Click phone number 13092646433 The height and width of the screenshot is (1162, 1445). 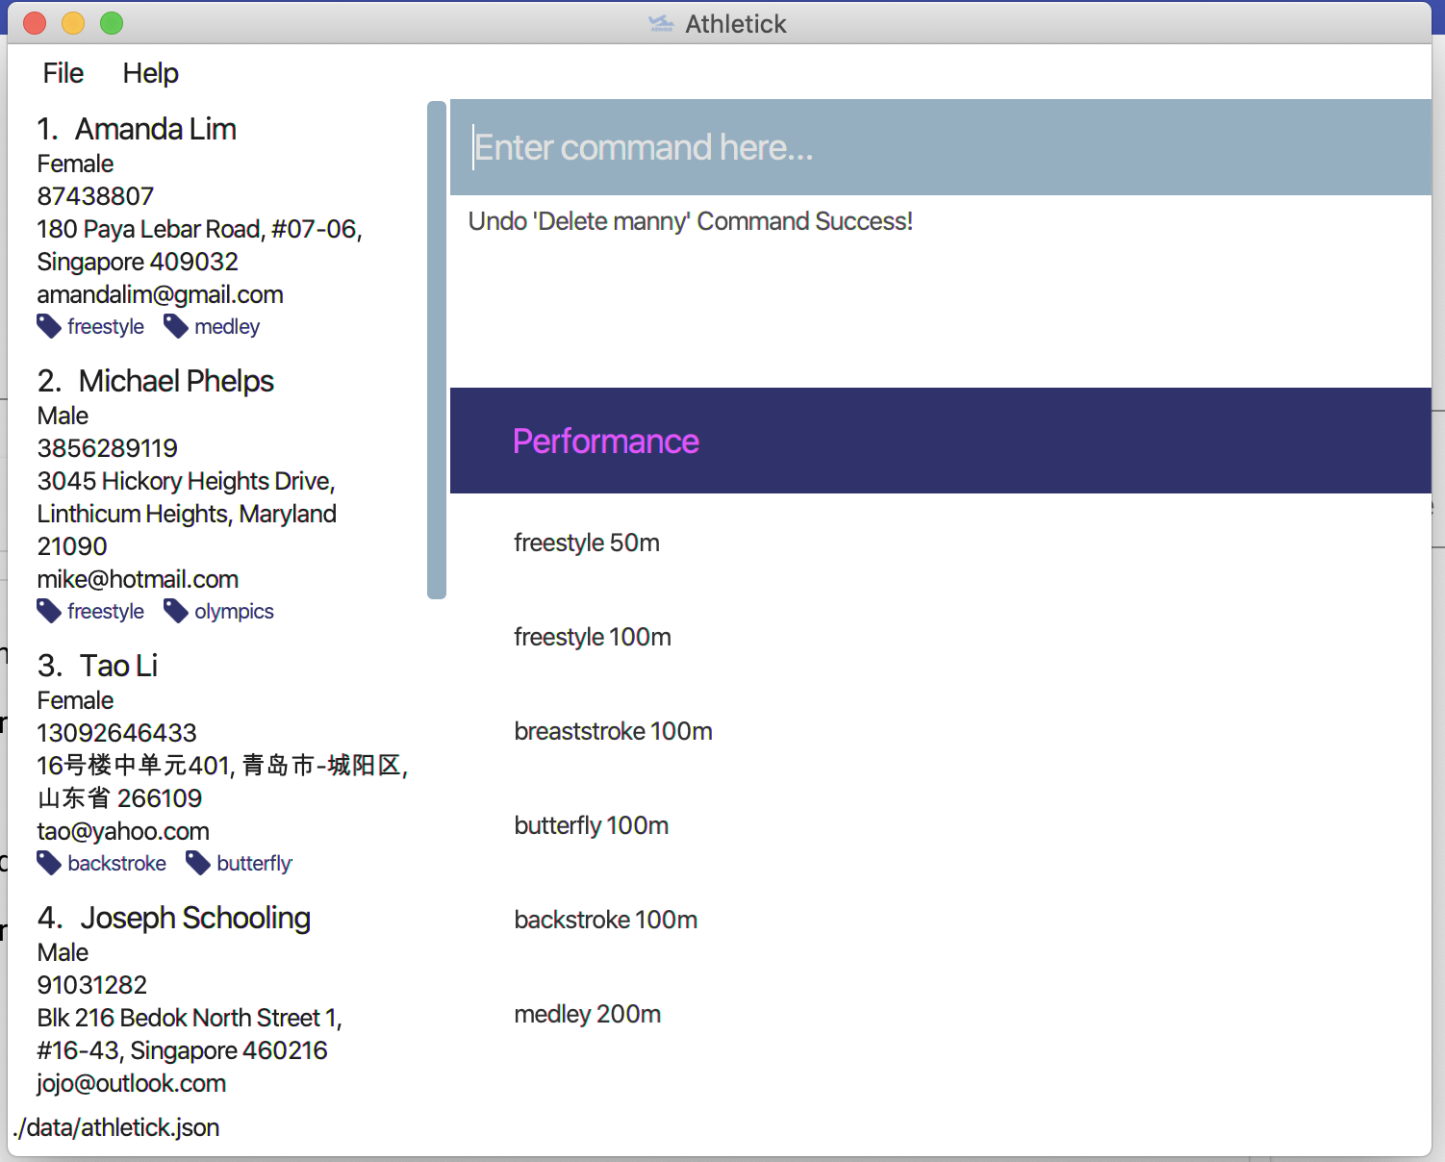(117, 733)
